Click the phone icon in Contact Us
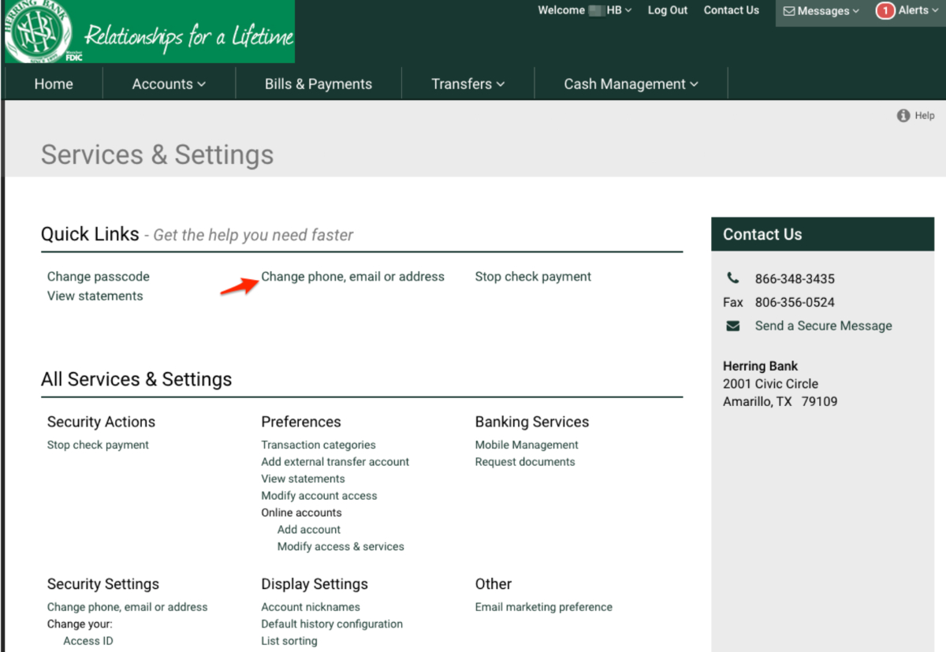Viewport: 946px width, 652px height. pyautogui.click(x=733, y=278)
